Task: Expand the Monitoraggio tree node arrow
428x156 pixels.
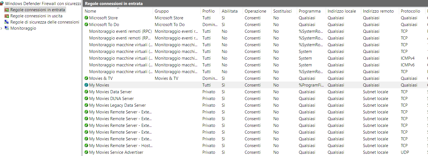Action: 2,28
